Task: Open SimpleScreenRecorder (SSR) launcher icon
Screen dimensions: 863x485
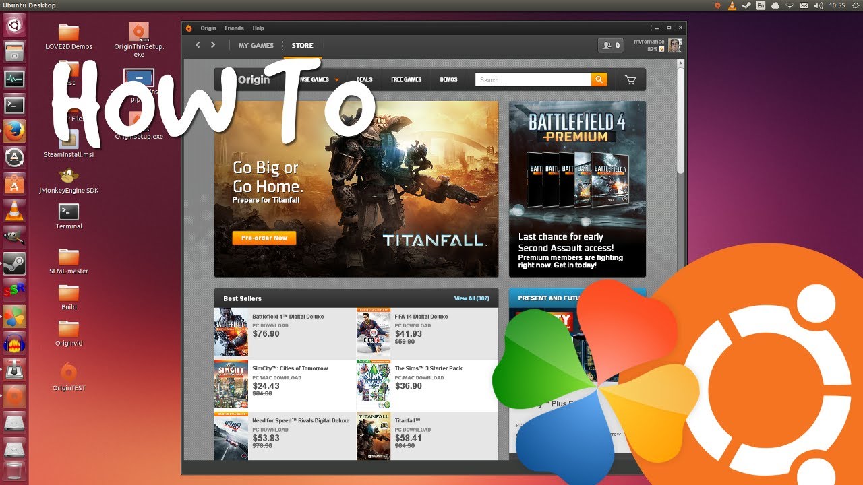Action: click(14, 290)
